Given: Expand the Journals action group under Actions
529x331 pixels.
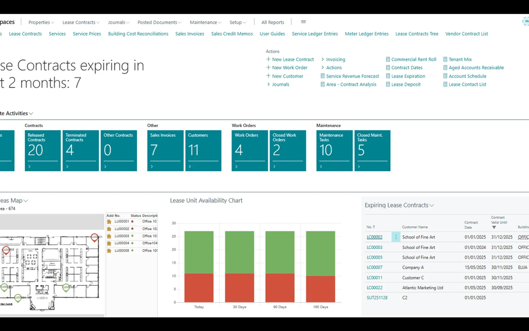Looking at the screenshot, I should tap(278, 84).
